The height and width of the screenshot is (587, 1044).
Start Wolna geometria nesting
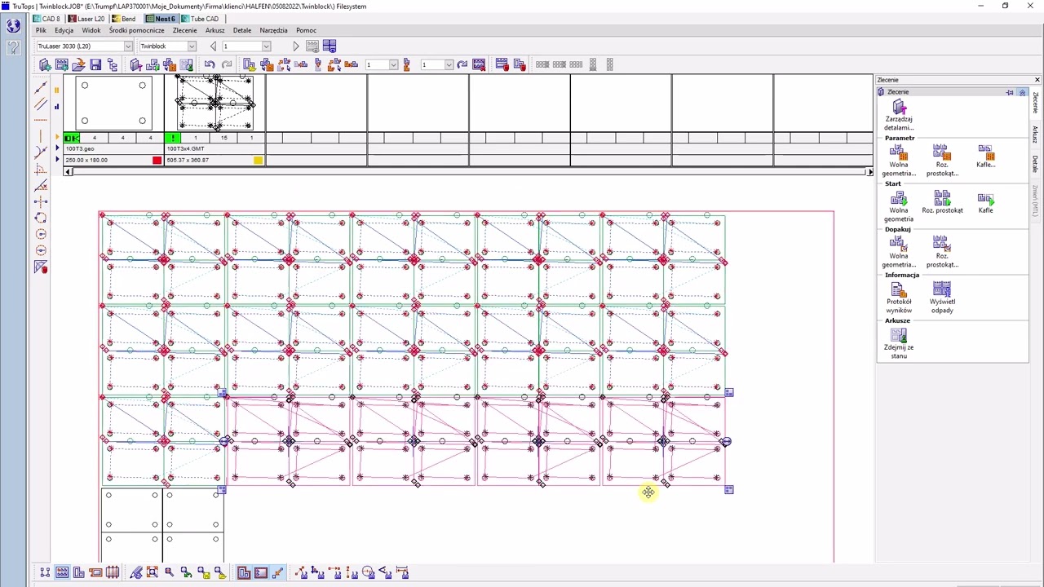pyautogui.click(x=899, y=206)
